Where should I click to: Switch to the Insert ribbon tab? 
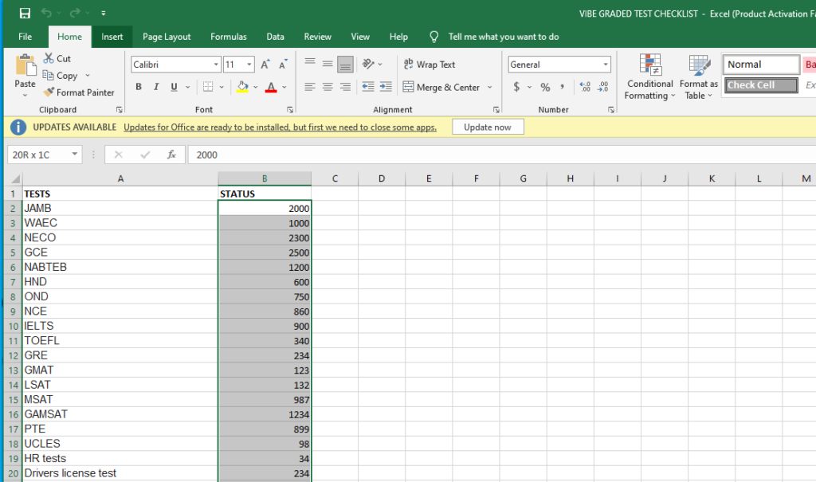point(112,37)
